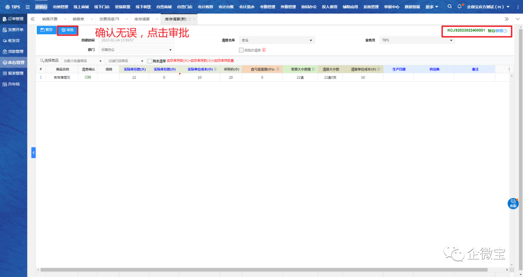This screenshot has height=277, width=523.
Task: Toggle the hamburger menu next to TIPS
Action: click(x=28, y=7)
